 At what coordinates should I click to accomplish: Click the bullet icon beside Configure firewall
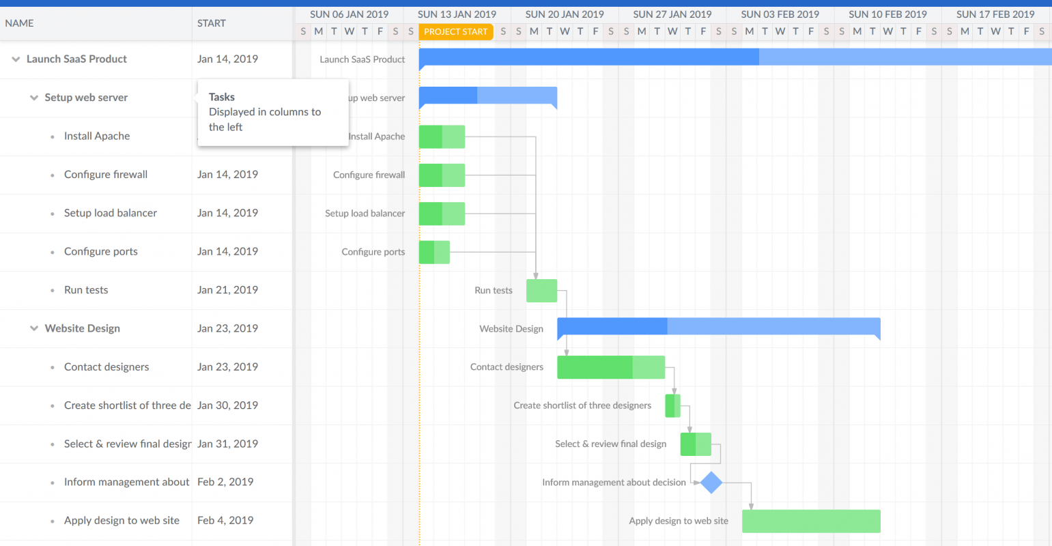click(51, 174)
